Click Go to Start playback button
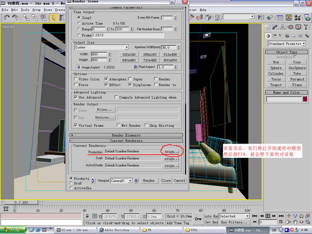 point(255,216)
